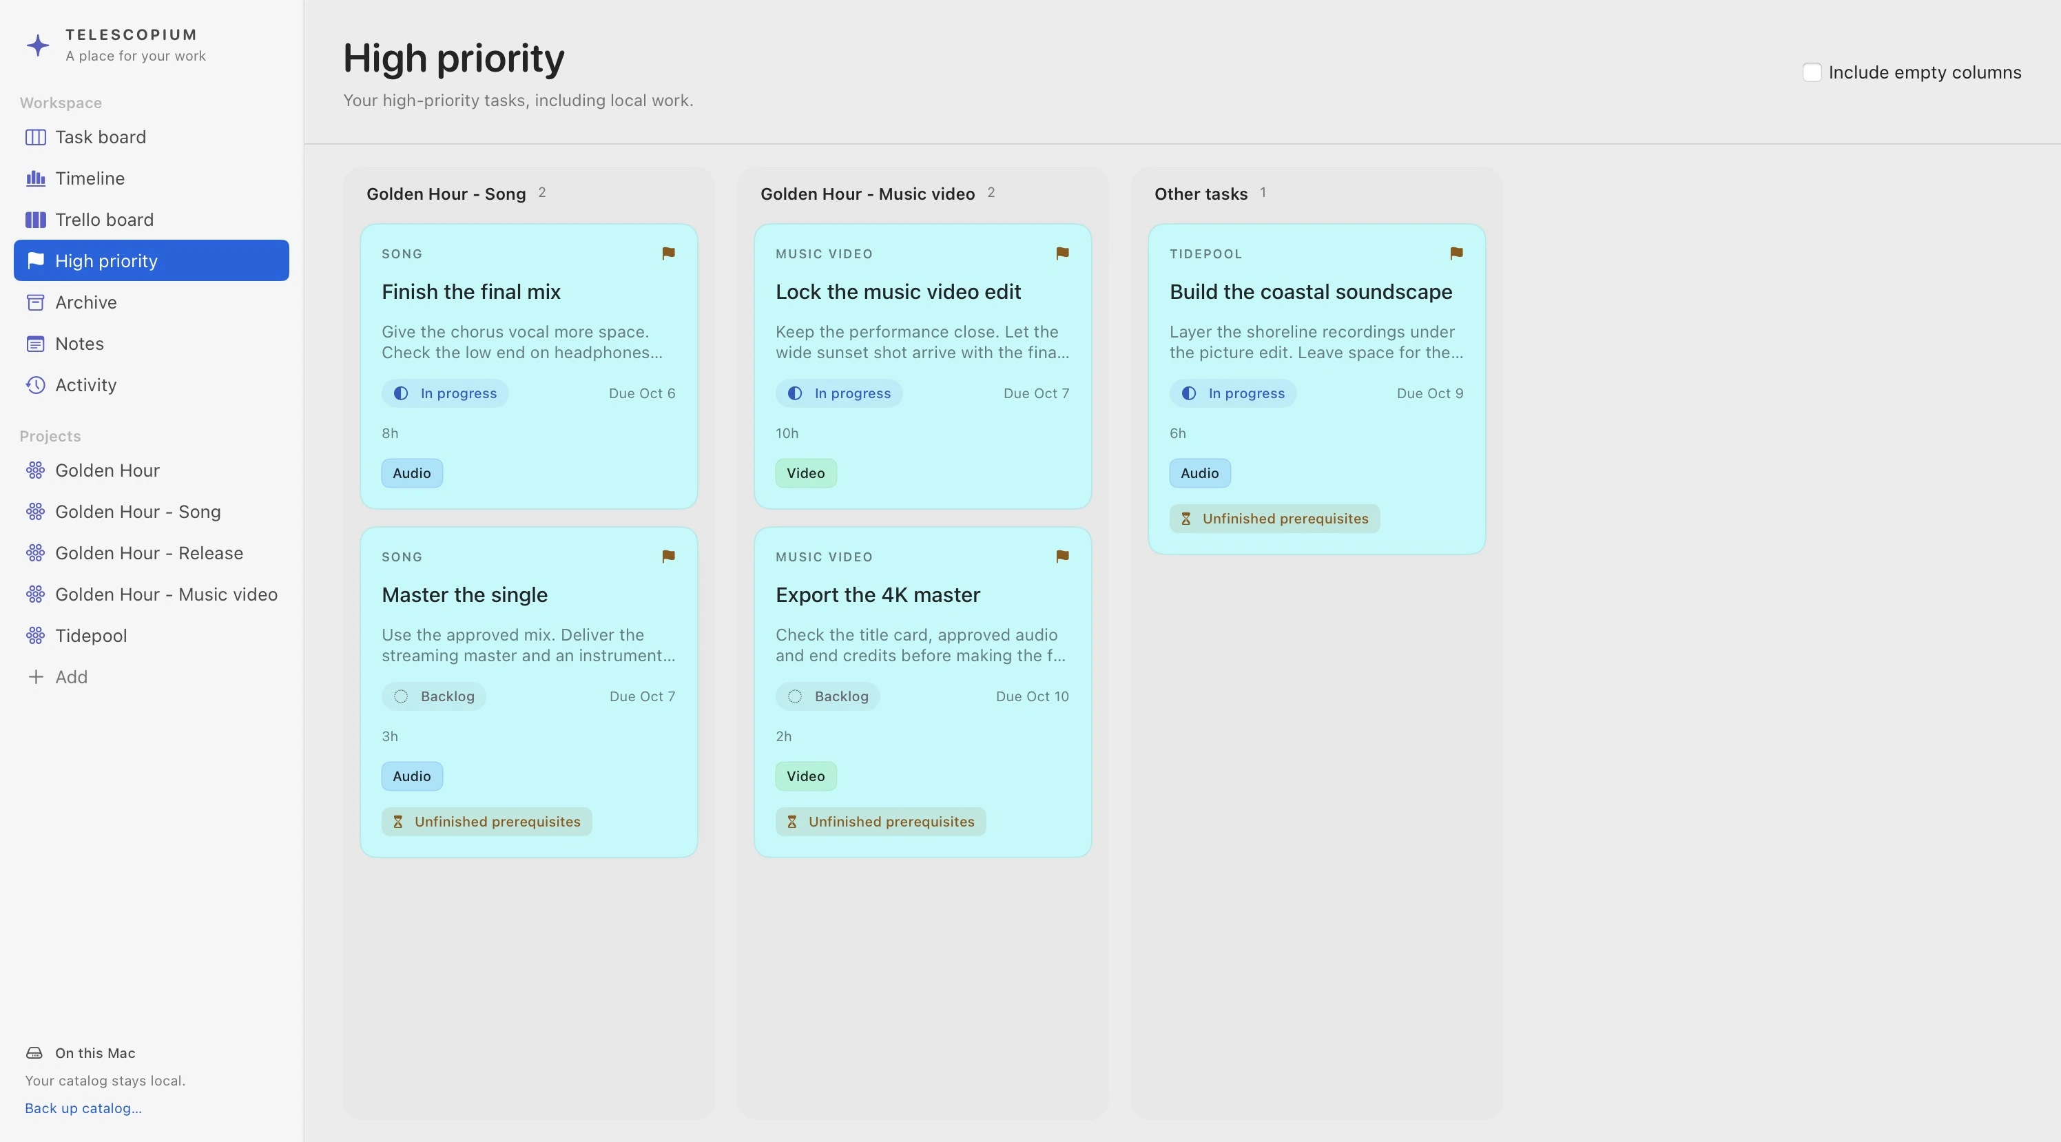Click the Golden Hour - Song project icon
The image size is (2061, 1142).
[35, 512]
